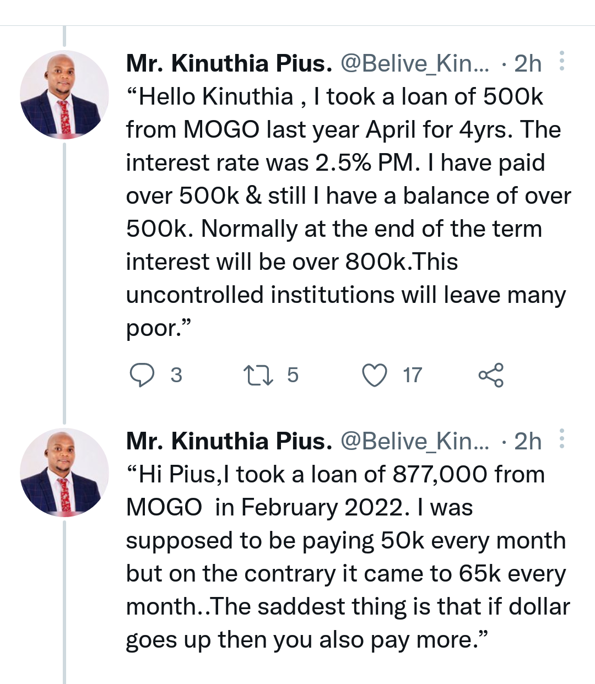The image size is (595, 684).
Task: Click the reply icon on first tweet
Action: (142, 375)
